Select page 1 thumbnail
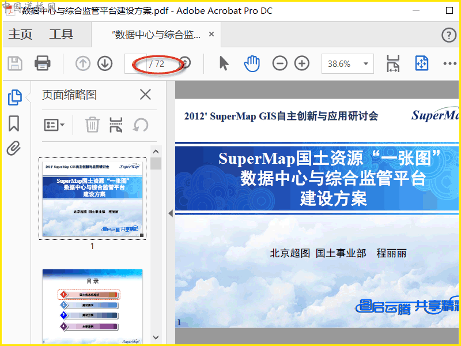 pyautogui.click(x=92, y=198)
